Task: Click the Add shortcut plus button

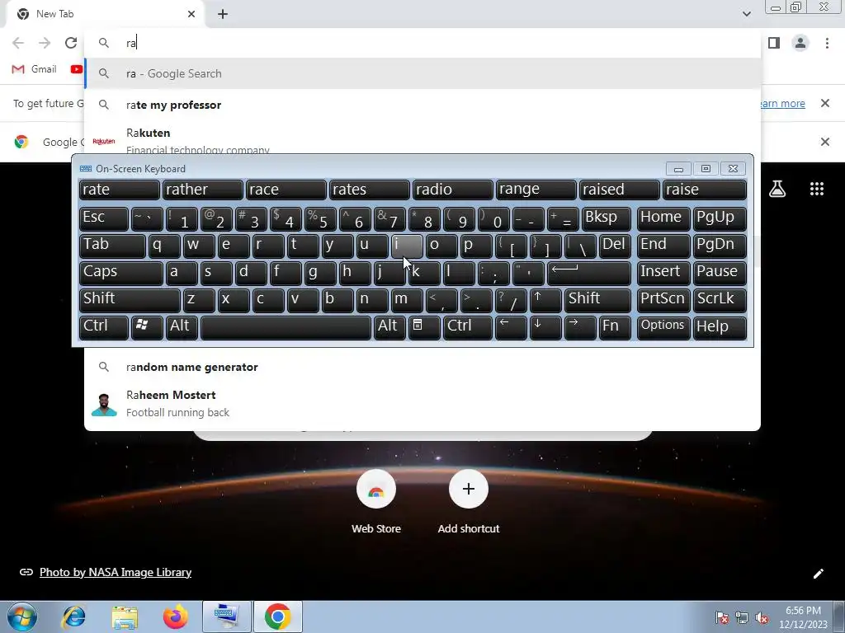Action: [469, 489]
